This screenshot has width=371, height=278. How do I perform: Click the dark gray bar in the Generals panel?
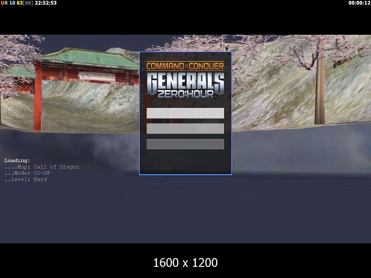(185, 144)
